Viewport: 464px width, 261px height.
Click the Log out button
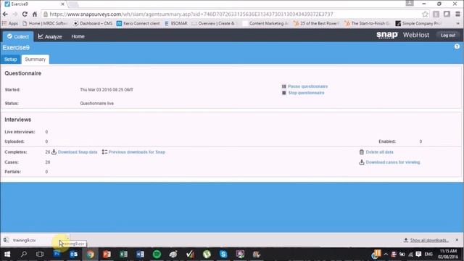[x=448, y=36]
